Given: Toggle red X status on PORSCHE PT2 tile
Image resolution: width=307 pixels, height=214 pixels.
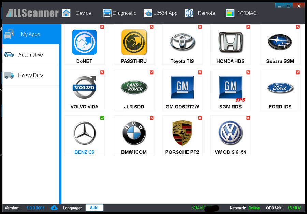Looking at the screenshot, I should (x=200, y=118).
